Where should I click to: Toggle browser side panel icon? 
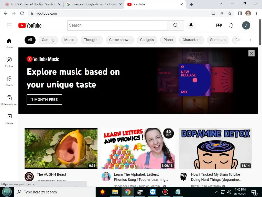point(240,13)
